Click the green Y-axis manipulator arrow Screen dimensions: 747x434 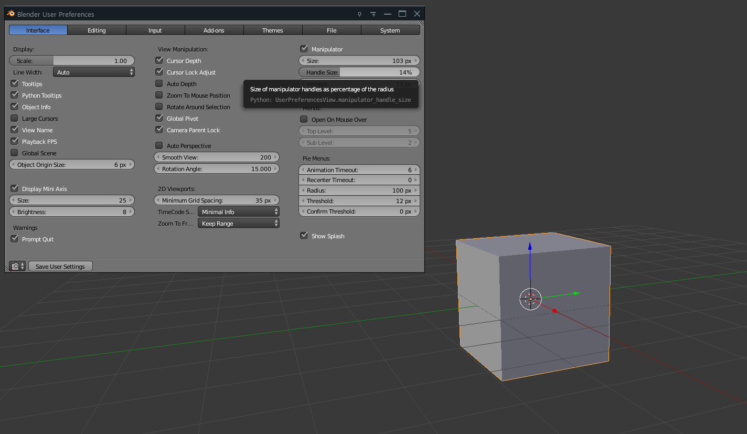577,293
